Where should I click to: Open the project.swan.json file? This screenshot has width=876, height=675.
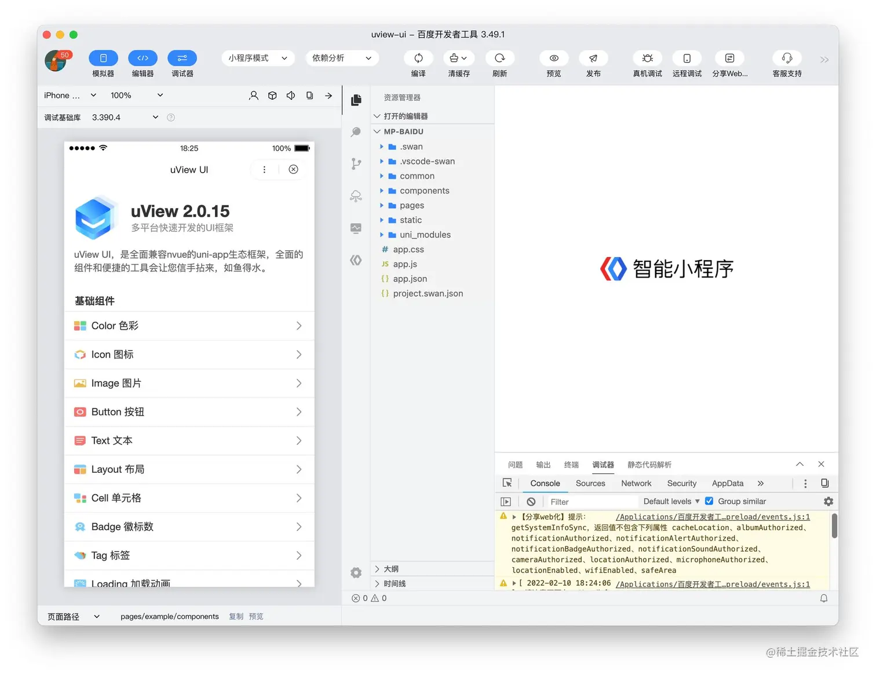coord(432,293)
